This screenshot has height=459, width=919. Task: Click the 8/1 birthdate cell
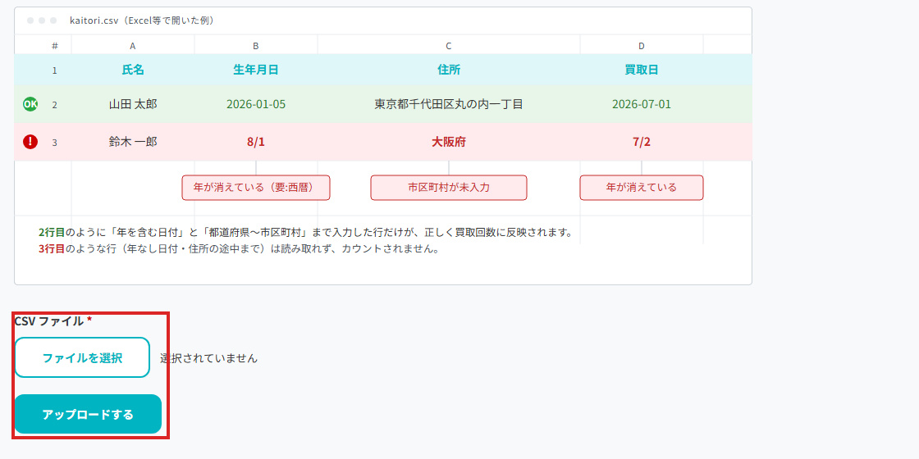tap(256, 142)
